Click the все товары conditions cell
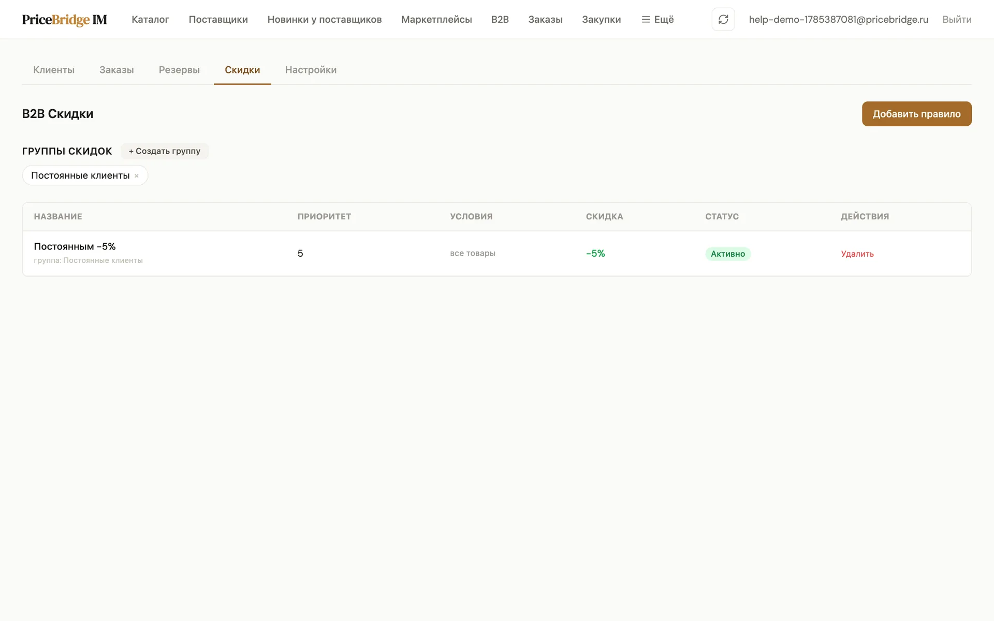 point(473,253)
